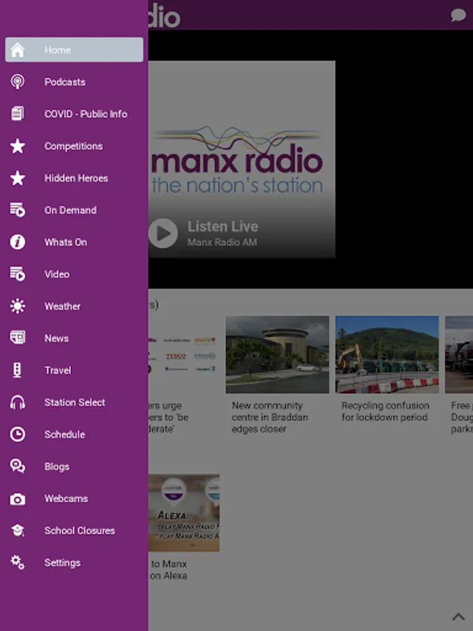The image size is (473, 631).
Task: Open the Manx on Alexa caption
Action: pos(168,570)
